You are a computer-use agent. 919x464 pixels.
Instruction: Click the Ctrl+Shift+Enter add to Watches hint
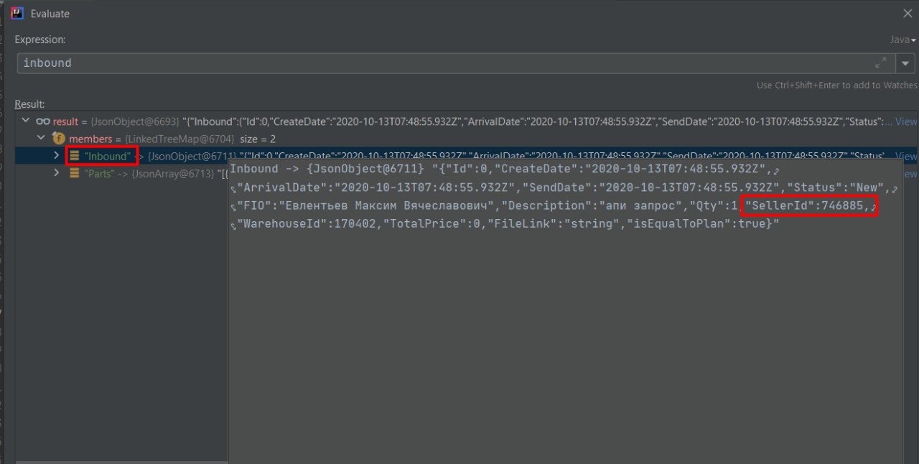(836, 85)
